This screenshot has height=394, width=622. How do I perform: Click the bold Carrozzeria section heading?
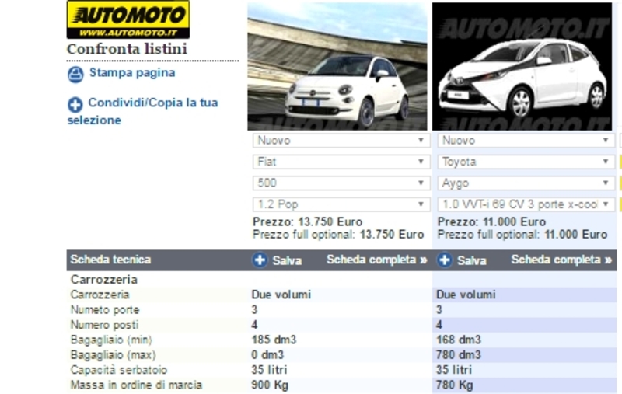104,280
